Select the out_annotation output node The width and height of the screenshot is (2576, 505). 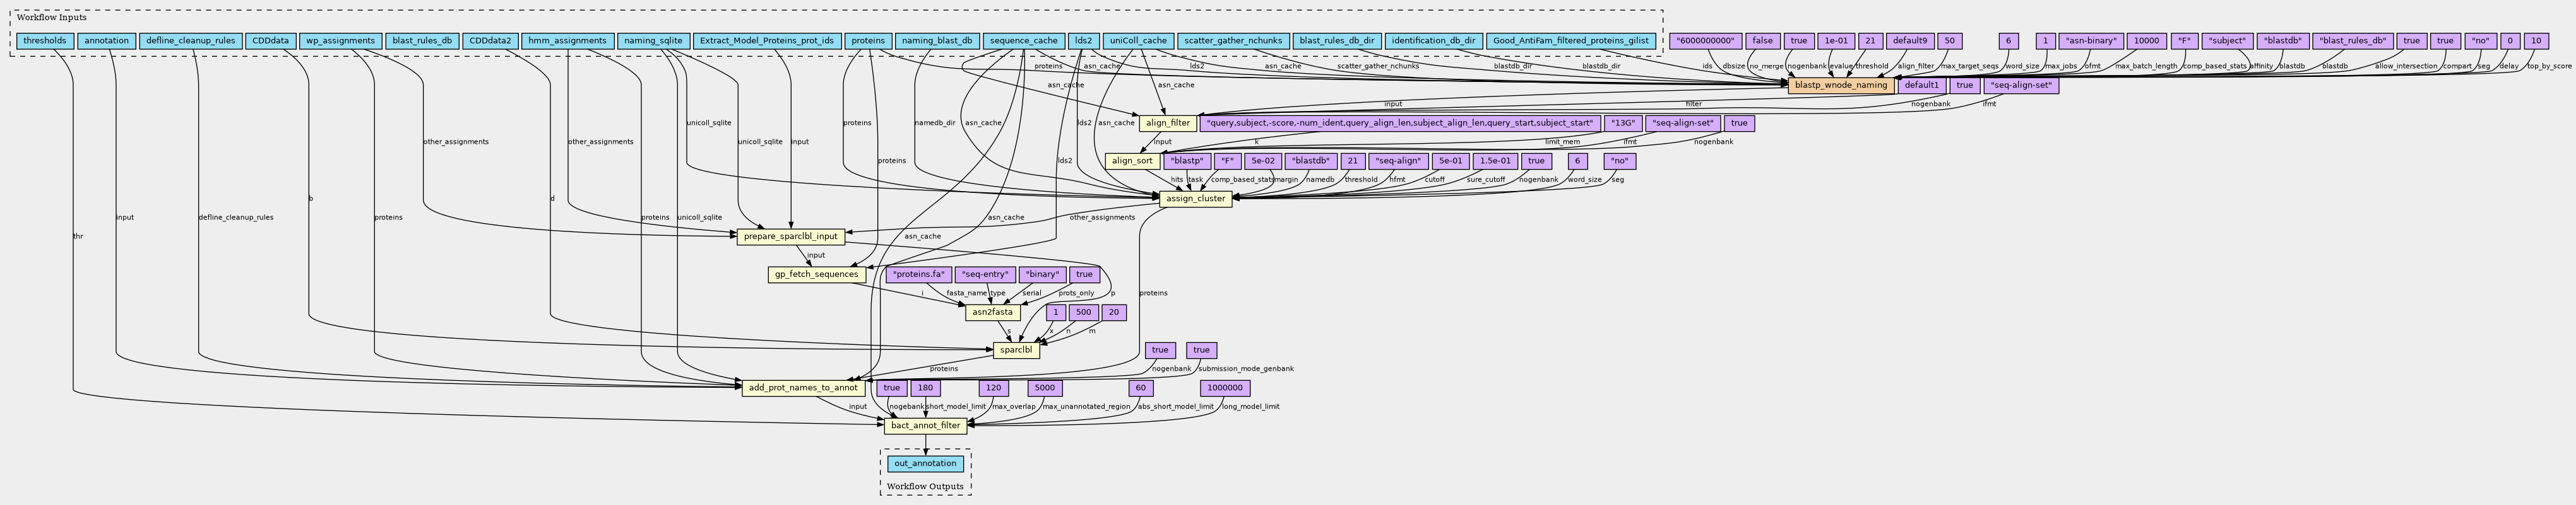925,464
